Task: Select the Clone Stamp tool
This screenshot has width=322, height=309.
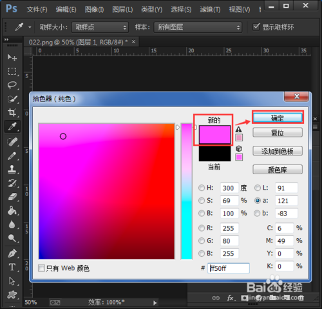Action: pyautogui.click(x=12, y=170)
